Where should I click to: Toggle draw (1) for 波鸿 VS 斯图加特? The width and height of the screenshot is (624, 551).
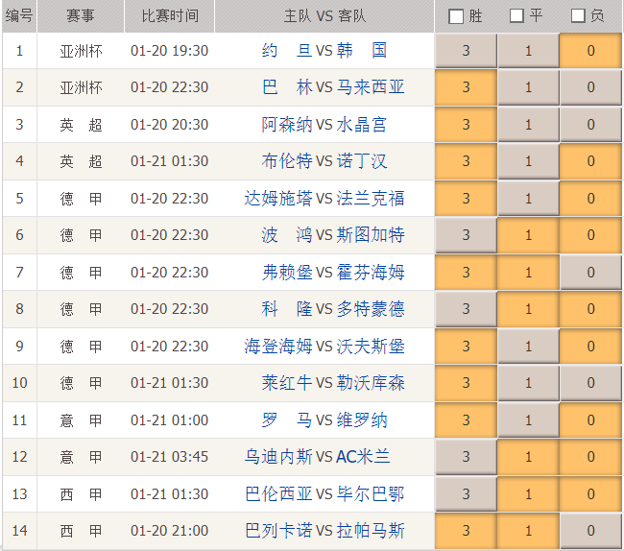coord(529,235)
